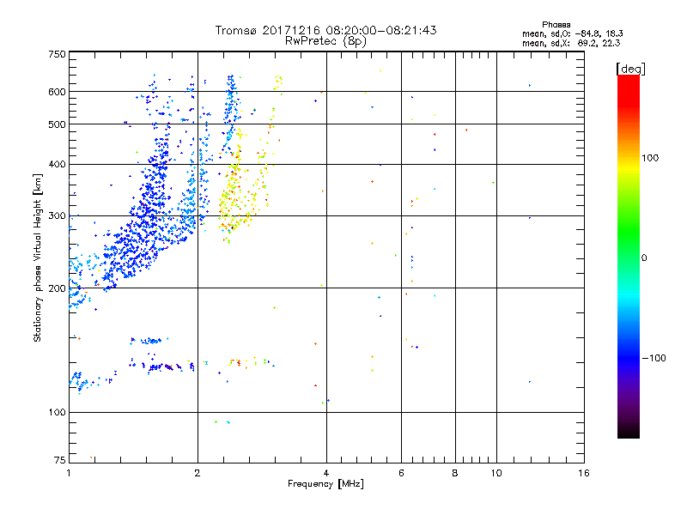
Task: Click the 'mean, sd,X: 89.2, 22.3' line
Action: point(571,43)
